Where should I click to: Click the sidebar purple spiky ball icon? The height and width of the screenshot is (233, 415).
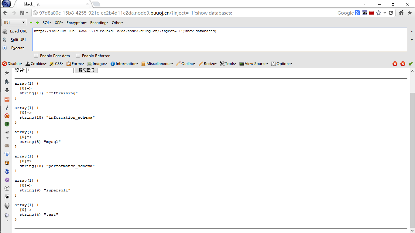pyautogui.click(x=7, y=180)
